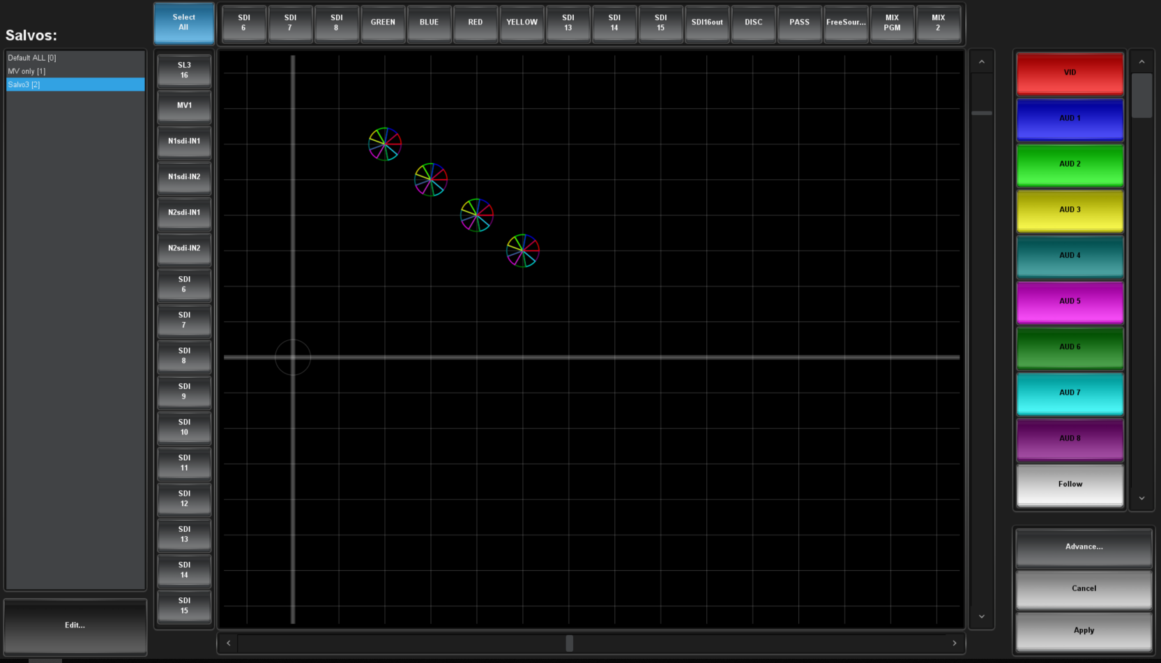Select the blue AUD 1 level

coord(1070,119)
